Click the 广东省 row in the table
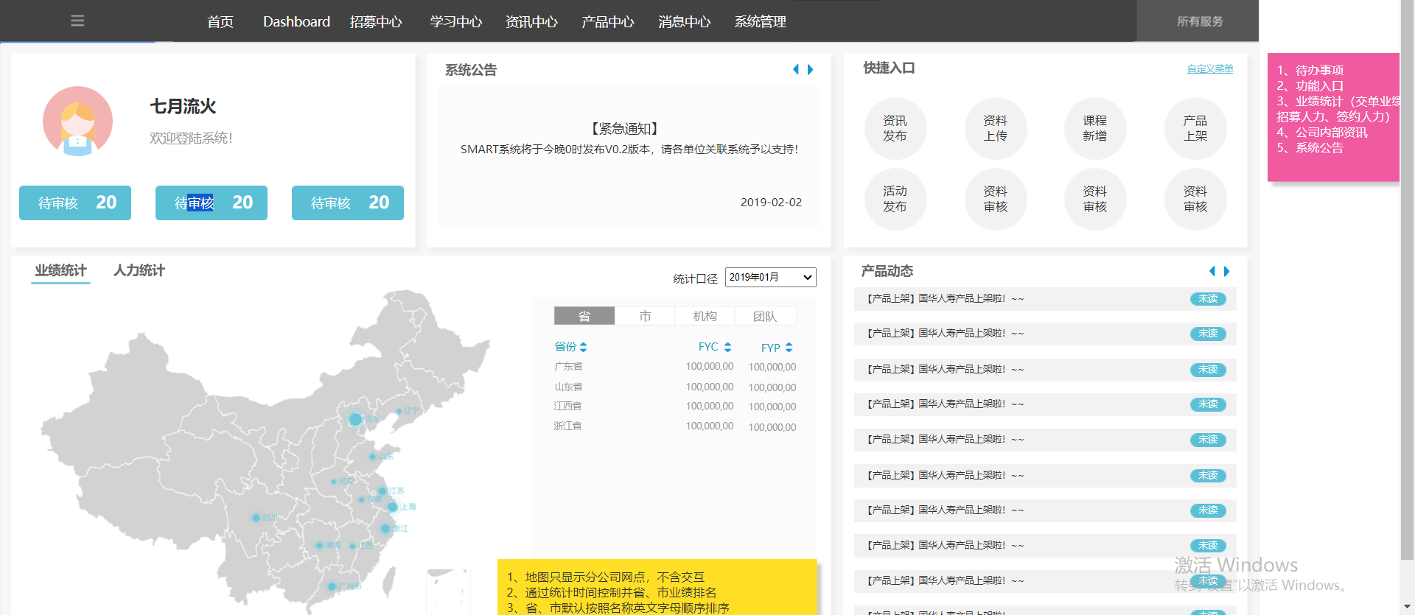The width and height of the screenshot is (1415, 615). pos(674,366)
